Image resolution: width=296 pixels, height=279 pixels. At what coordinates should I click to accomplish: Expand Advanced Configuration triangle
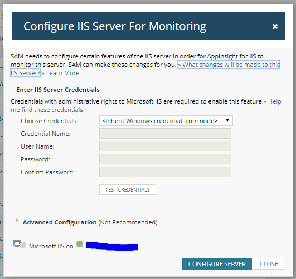tap(17, 221)
